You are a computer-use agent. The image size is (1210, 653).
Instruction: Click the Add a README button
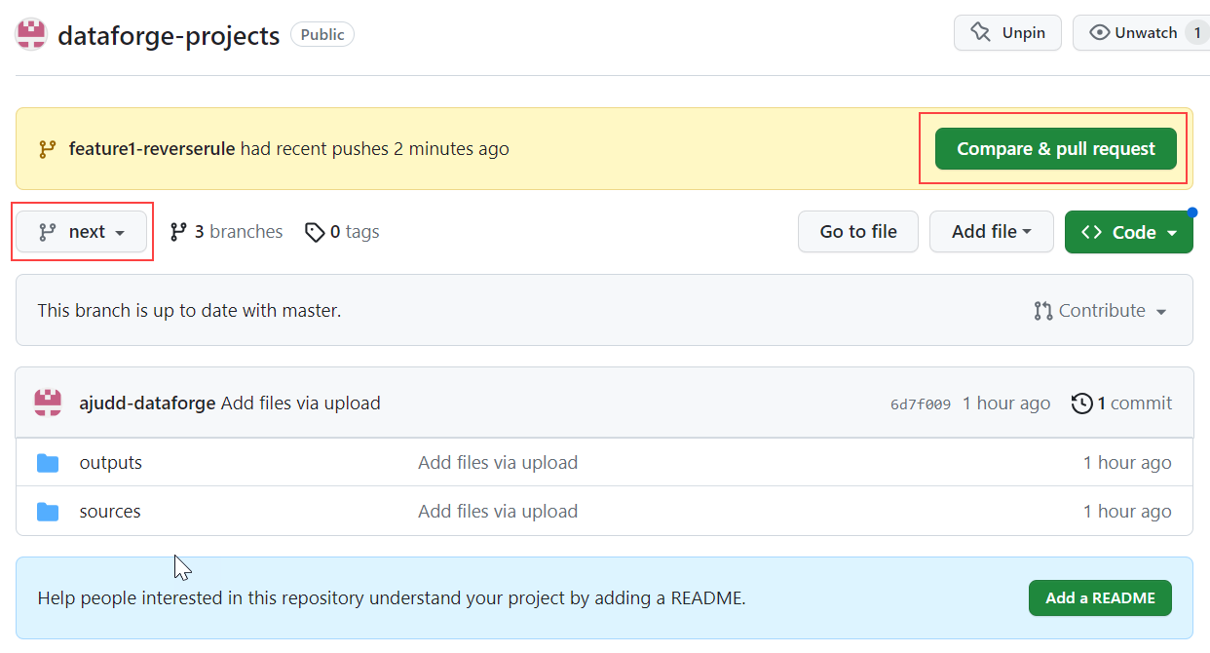tap(1100, 598)
